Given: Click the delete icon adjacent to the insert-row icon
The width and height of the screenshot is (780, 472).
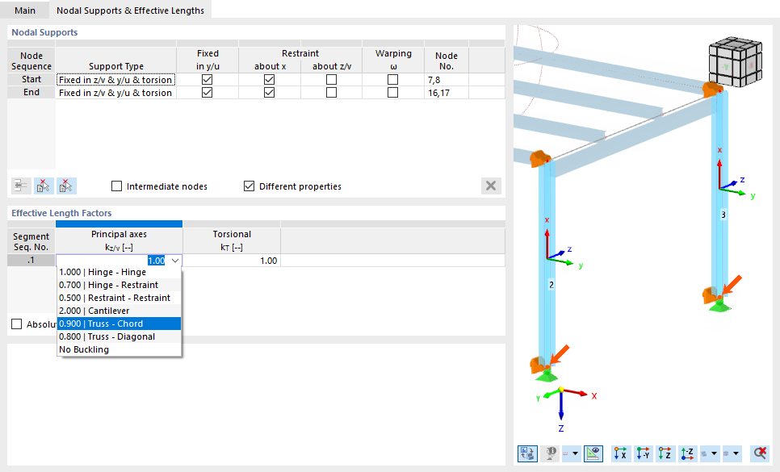Looking at the screenshot, I should 44,186.
